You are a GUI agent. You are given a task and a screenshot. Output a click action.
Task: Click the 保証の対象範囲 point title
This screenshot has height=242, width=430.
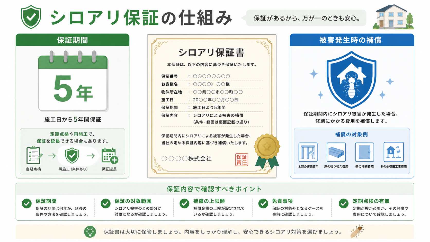[133, 201]
